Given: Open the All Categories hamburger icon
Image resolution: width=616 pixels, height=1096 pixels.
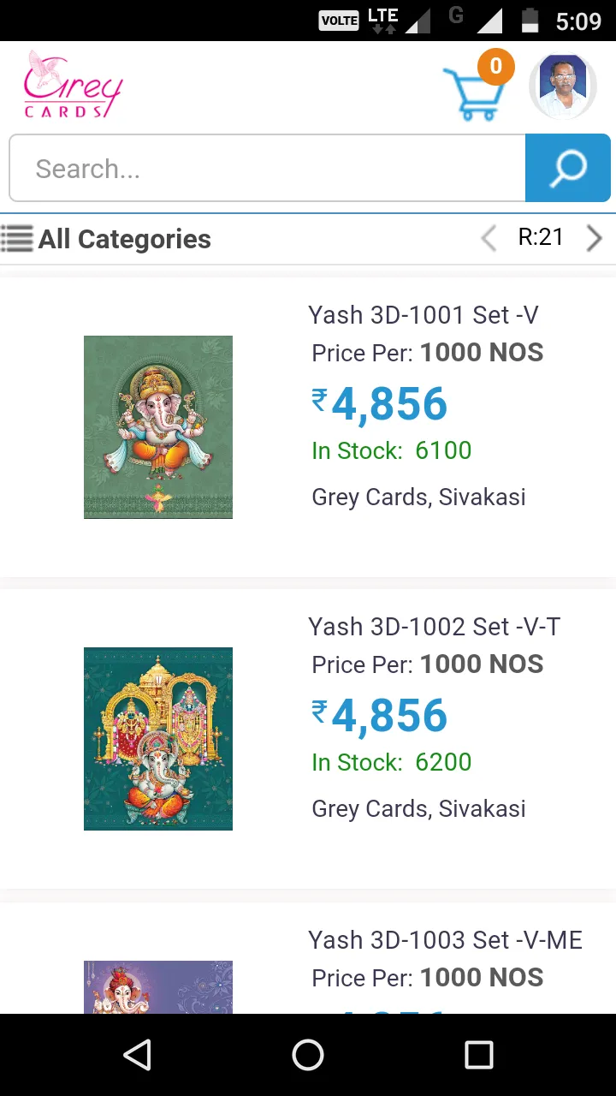Looking at the screenshot, I should pyautogui.click(x=17, y=238).
